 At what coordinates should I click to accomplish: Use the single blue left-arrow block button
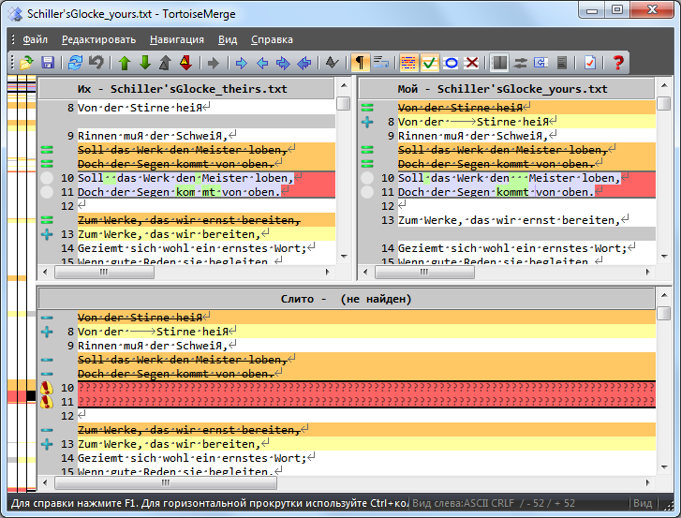[x=262, y=63]
